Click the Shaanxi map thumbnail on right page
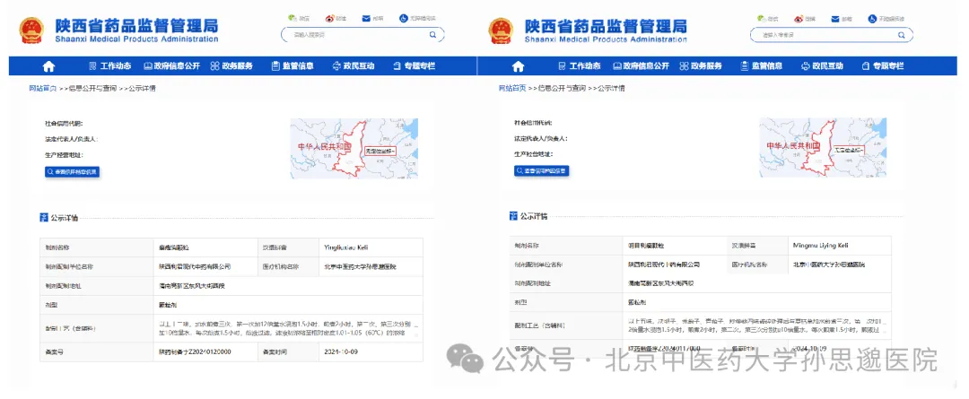Screen dimensions: 969x399 823,148
